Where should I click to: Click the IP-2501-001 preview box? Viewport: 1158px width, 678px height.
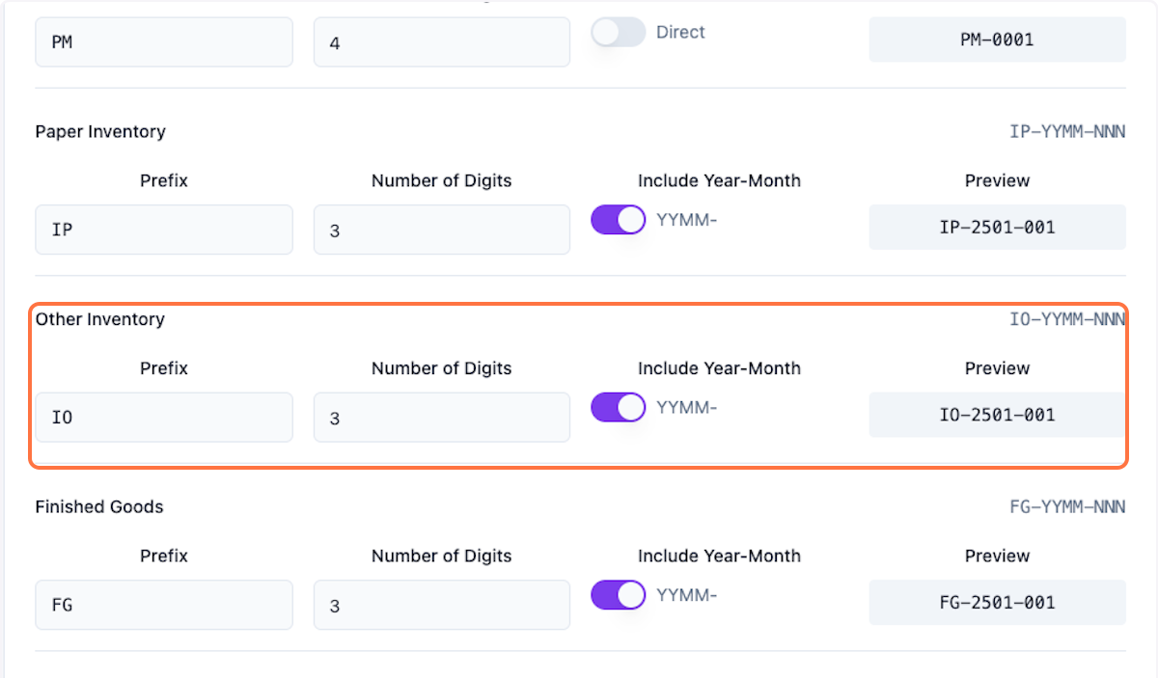[997, 228]
